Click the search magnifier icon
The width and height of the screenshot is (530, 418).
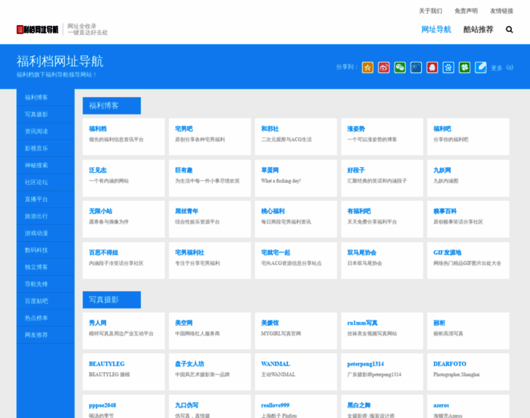click(509, 29)
